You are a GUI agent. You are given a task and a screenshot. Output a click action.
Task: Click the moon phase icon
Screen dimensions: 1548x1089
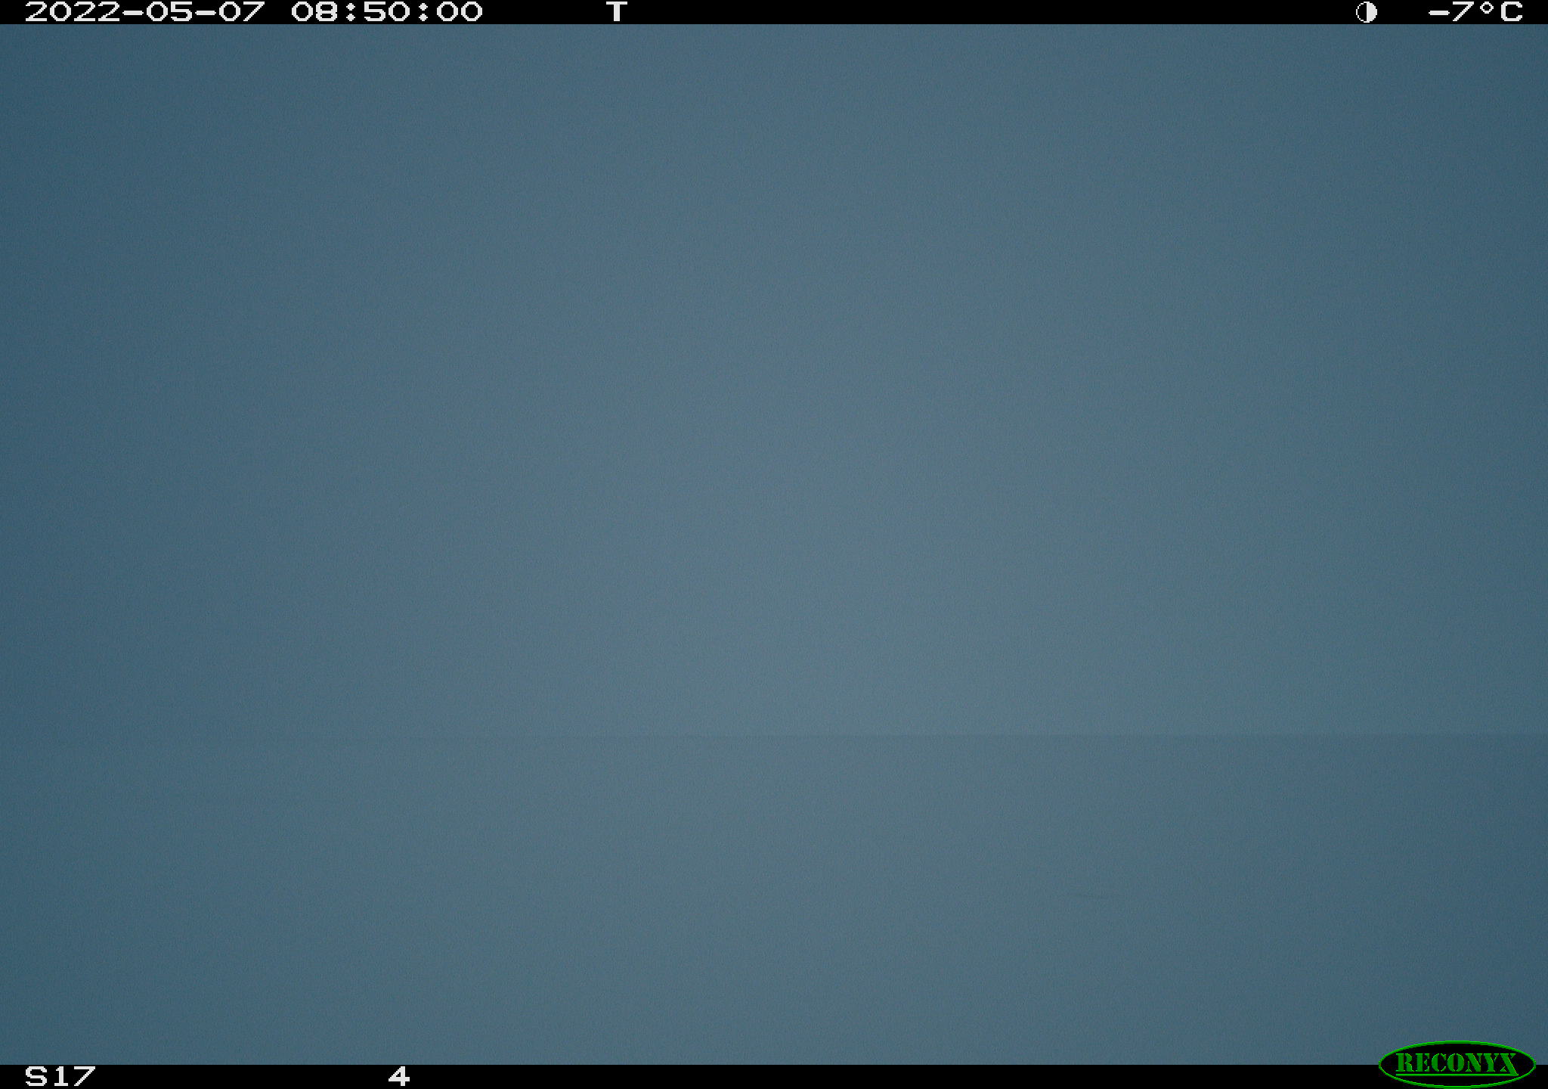pyautogui.click(x=1366, y=12)
